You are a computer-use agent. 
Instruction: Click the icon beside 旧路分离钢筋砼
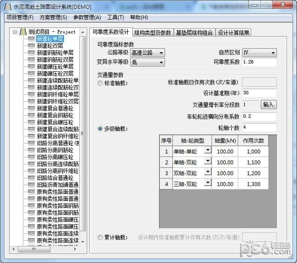(x=31, y=150)
